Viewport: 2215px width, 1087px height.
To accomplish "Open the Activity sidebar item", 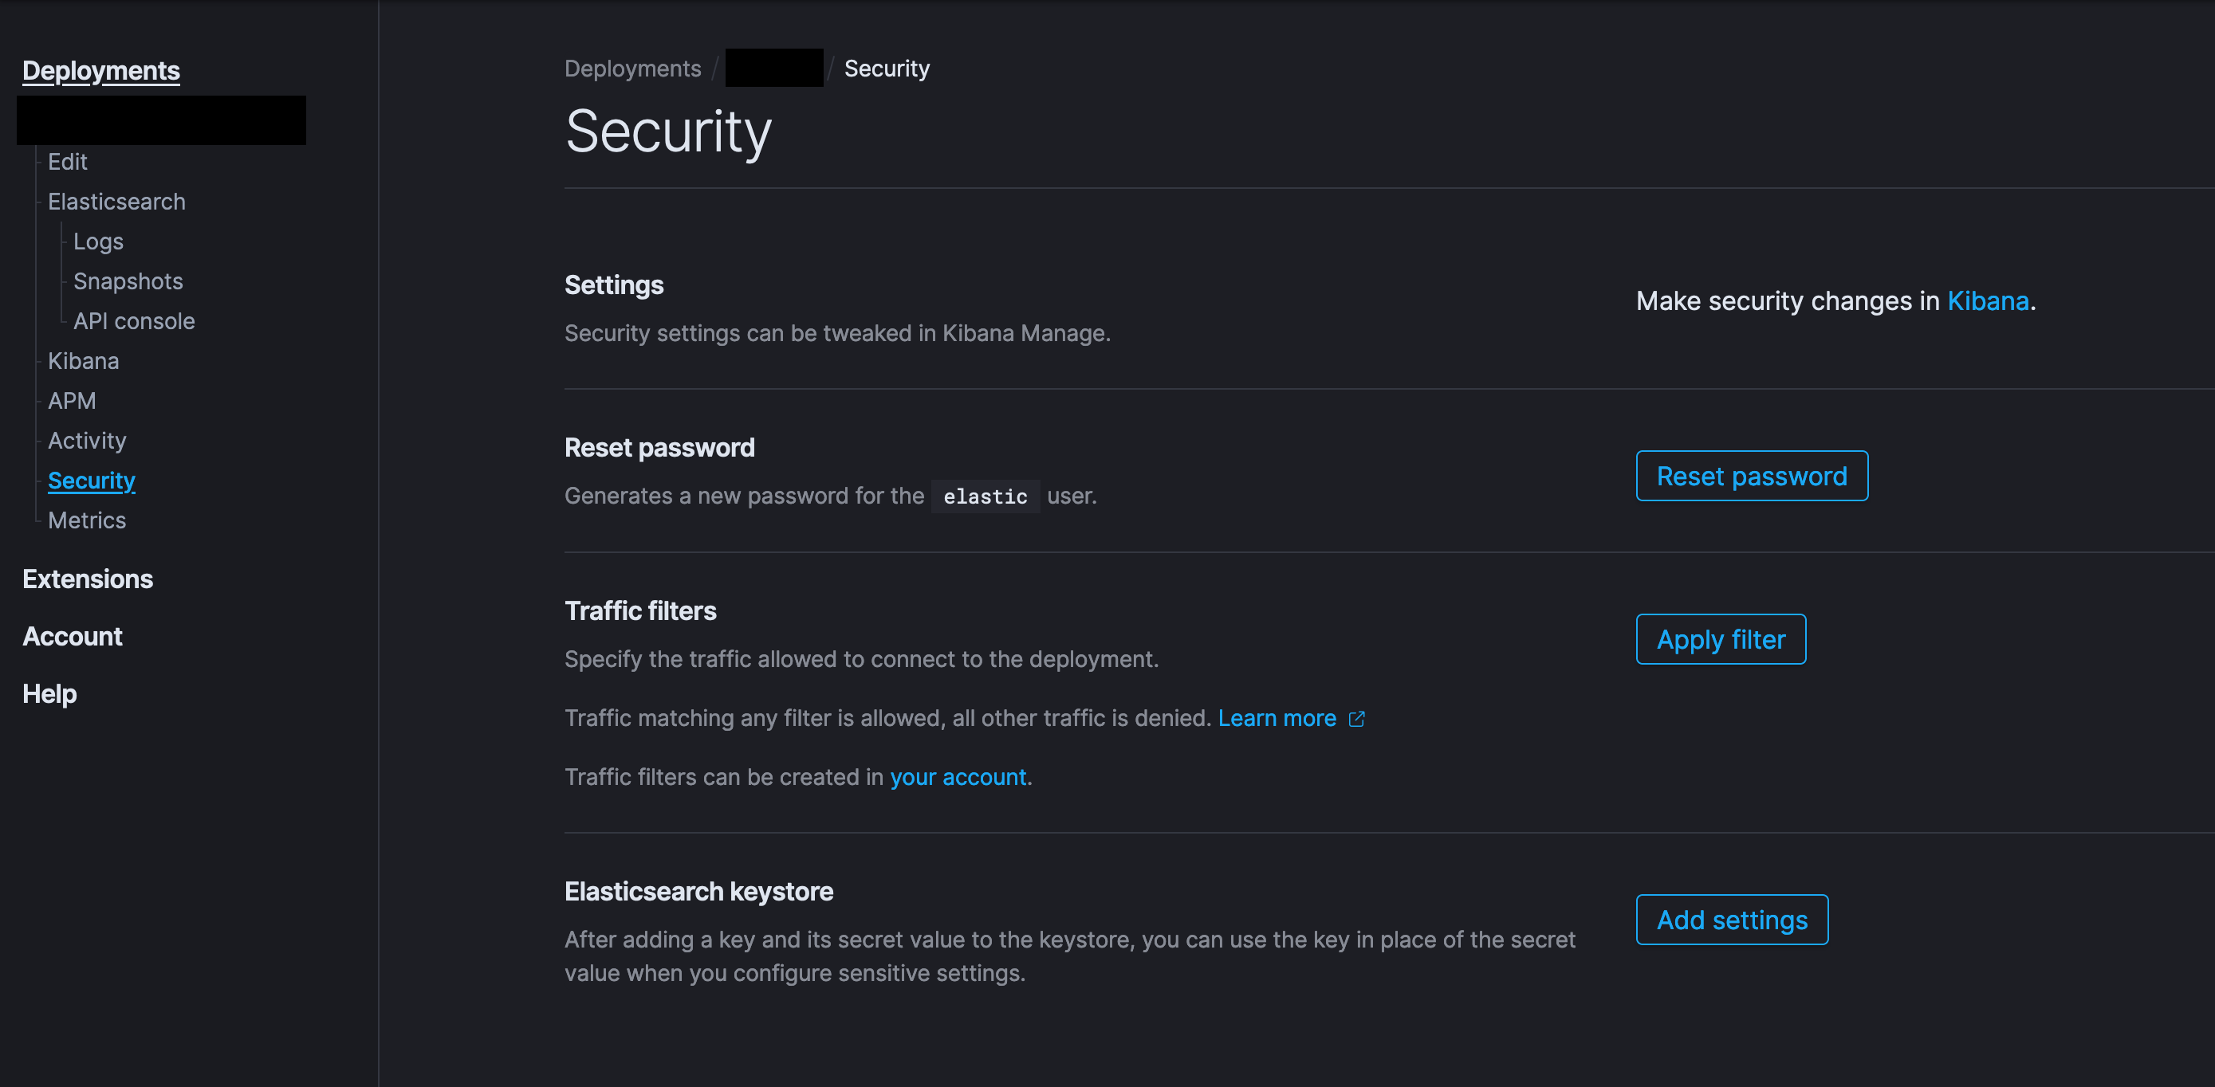I will pos(87,440).
